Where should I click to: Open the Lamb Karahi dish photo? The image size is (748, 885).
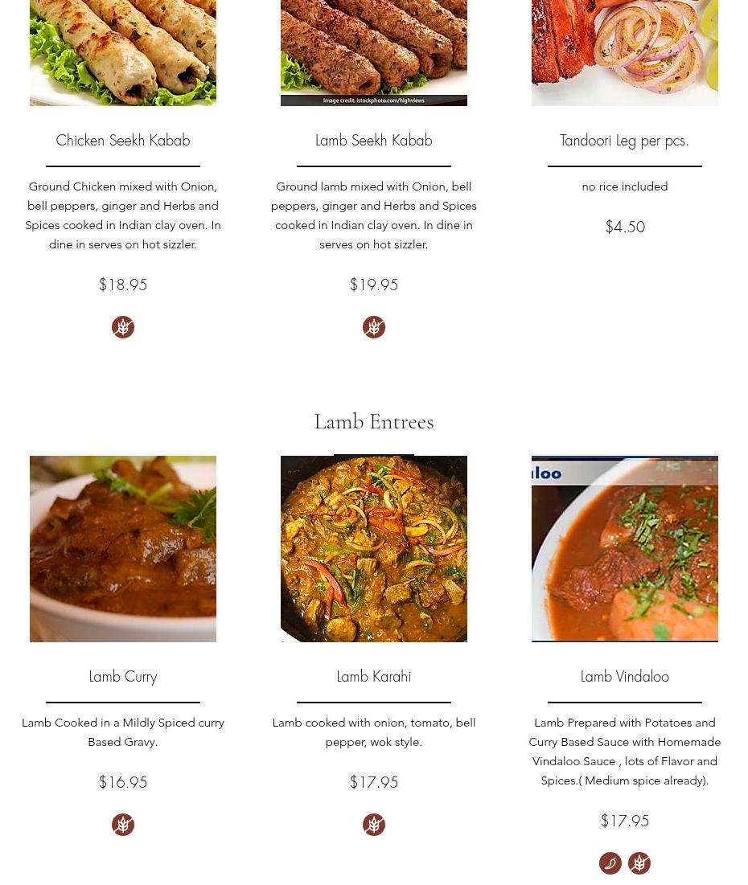coord(373,549)
